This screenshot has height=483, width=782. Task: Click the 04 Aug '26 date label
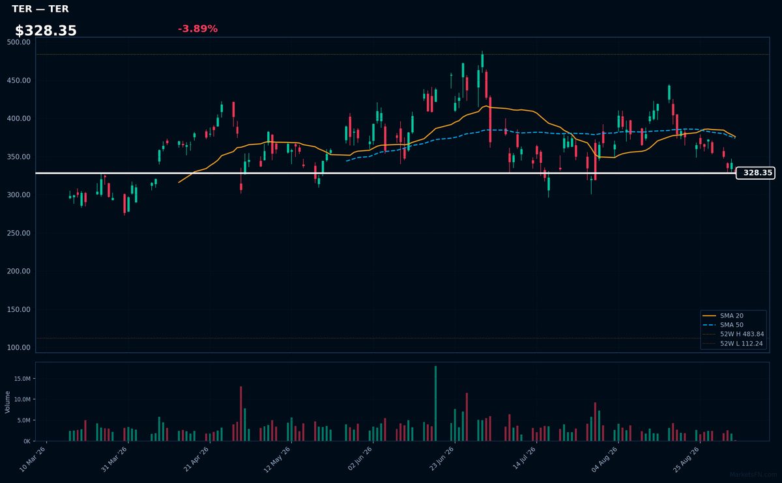pyautogui.click(x=603, y=459)
